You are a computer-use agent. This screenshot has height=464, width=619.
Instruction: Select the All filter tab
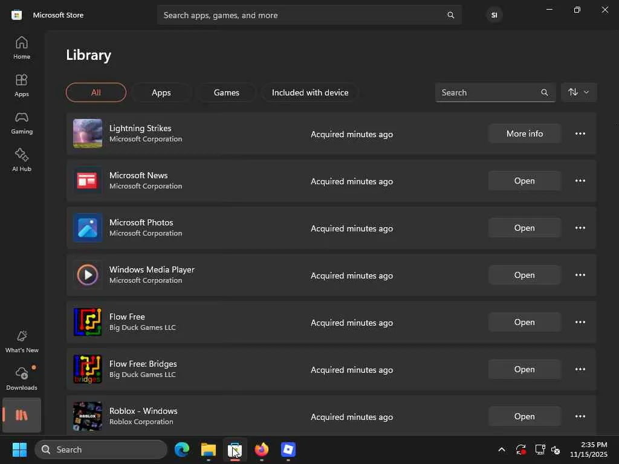(96, 92)
